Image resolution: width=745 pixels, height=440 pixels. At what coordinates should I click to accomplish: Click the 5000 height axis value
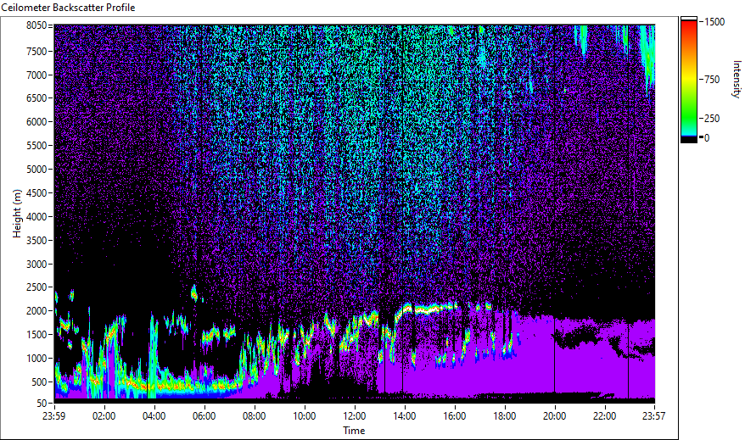(36, 170)
